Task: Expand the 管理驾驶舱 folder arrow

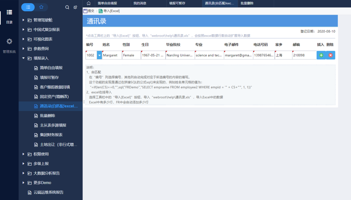Action: 23,20
